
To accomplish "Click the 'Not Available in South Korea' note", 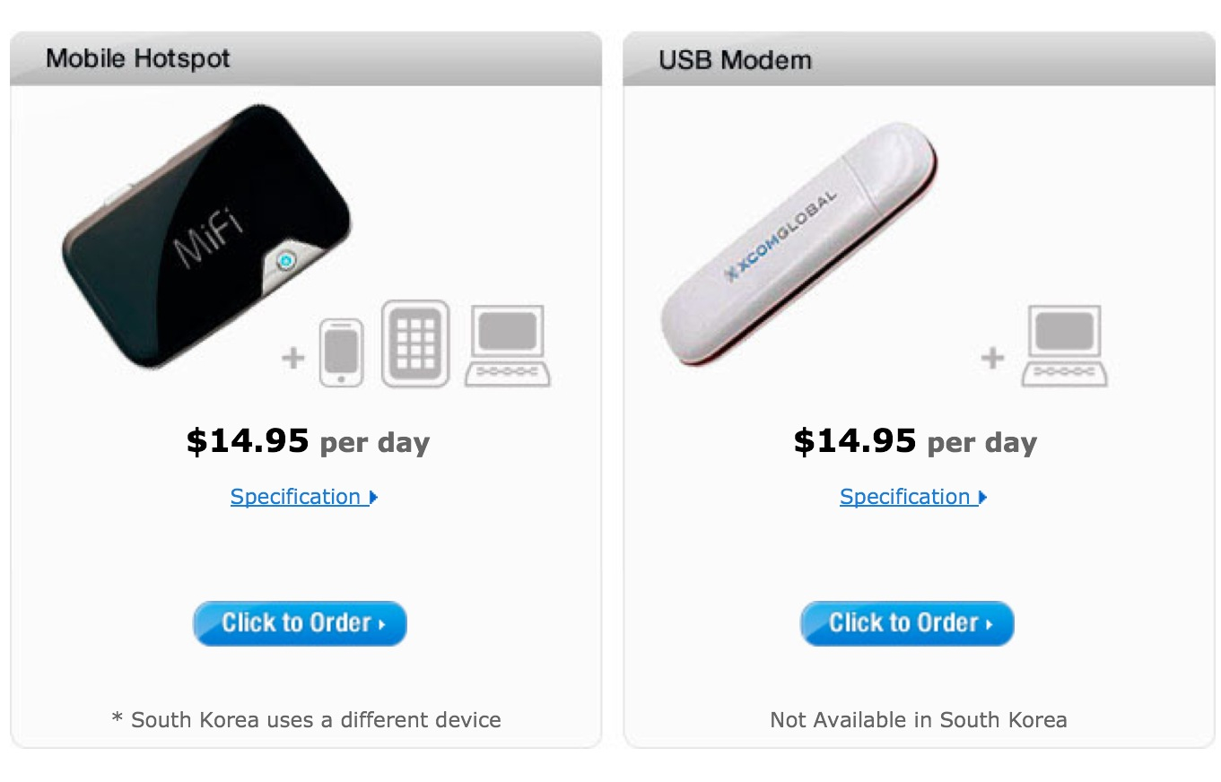I will coord(918,719).
